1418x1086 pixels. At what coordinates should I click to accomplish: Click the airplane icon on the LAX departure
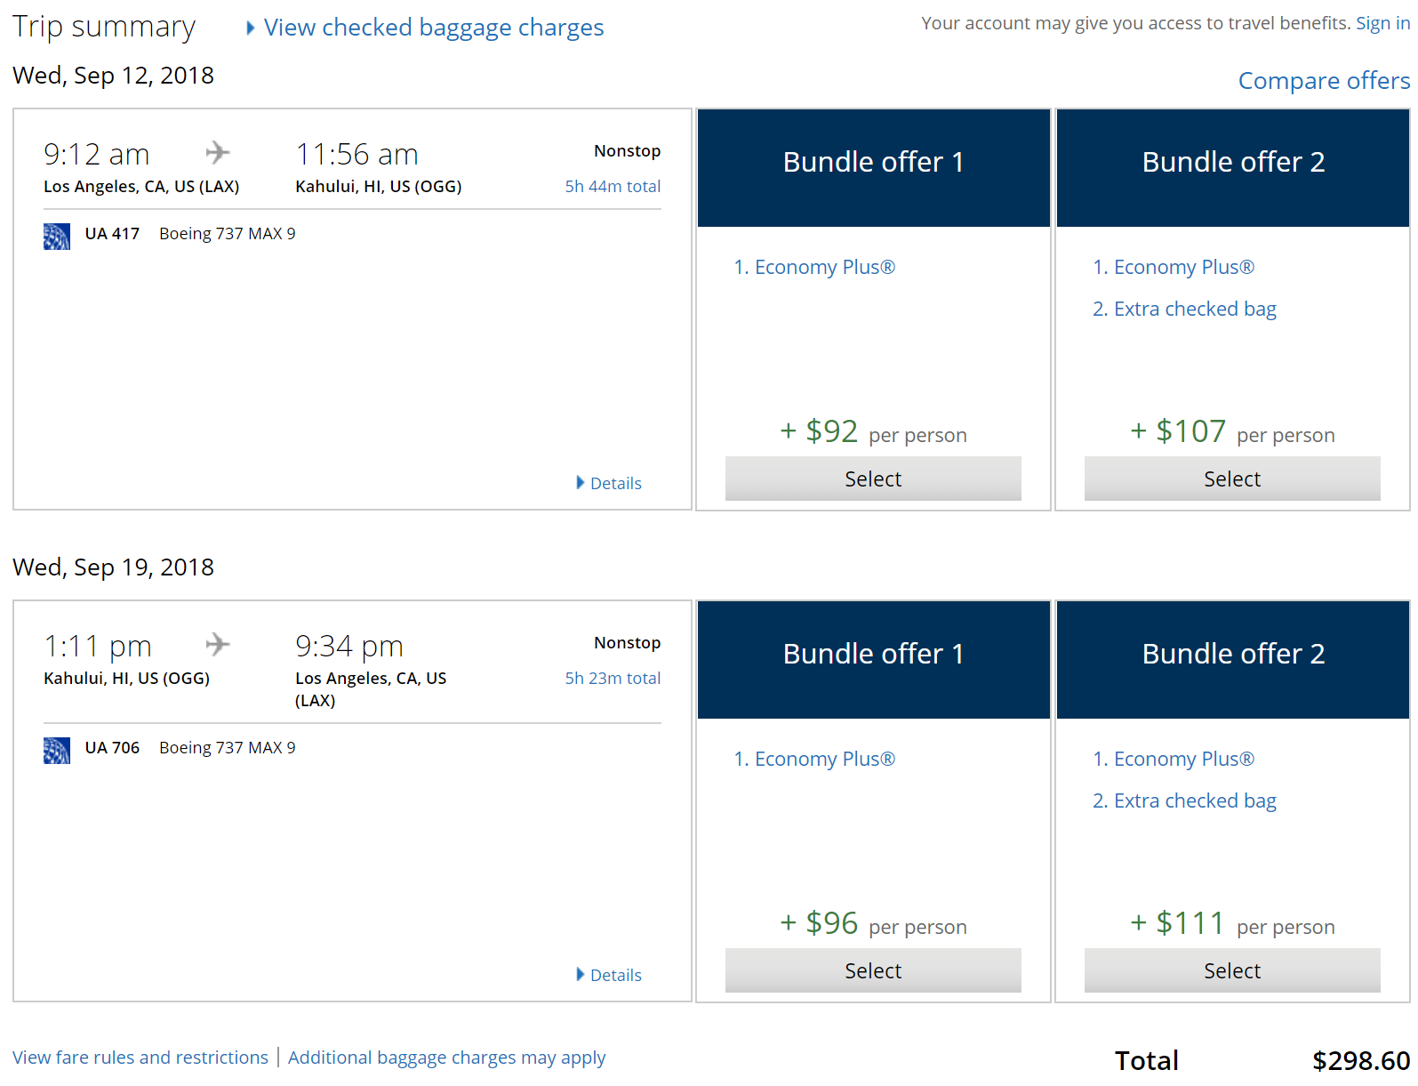pyautogui.click(x=218, y=153)
